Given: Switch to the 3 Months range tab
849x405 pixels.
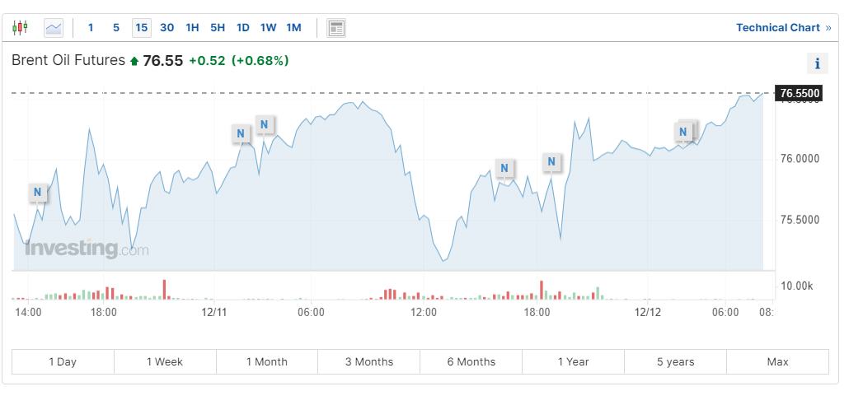Looking at the screenshot, I should coord(368,361).
